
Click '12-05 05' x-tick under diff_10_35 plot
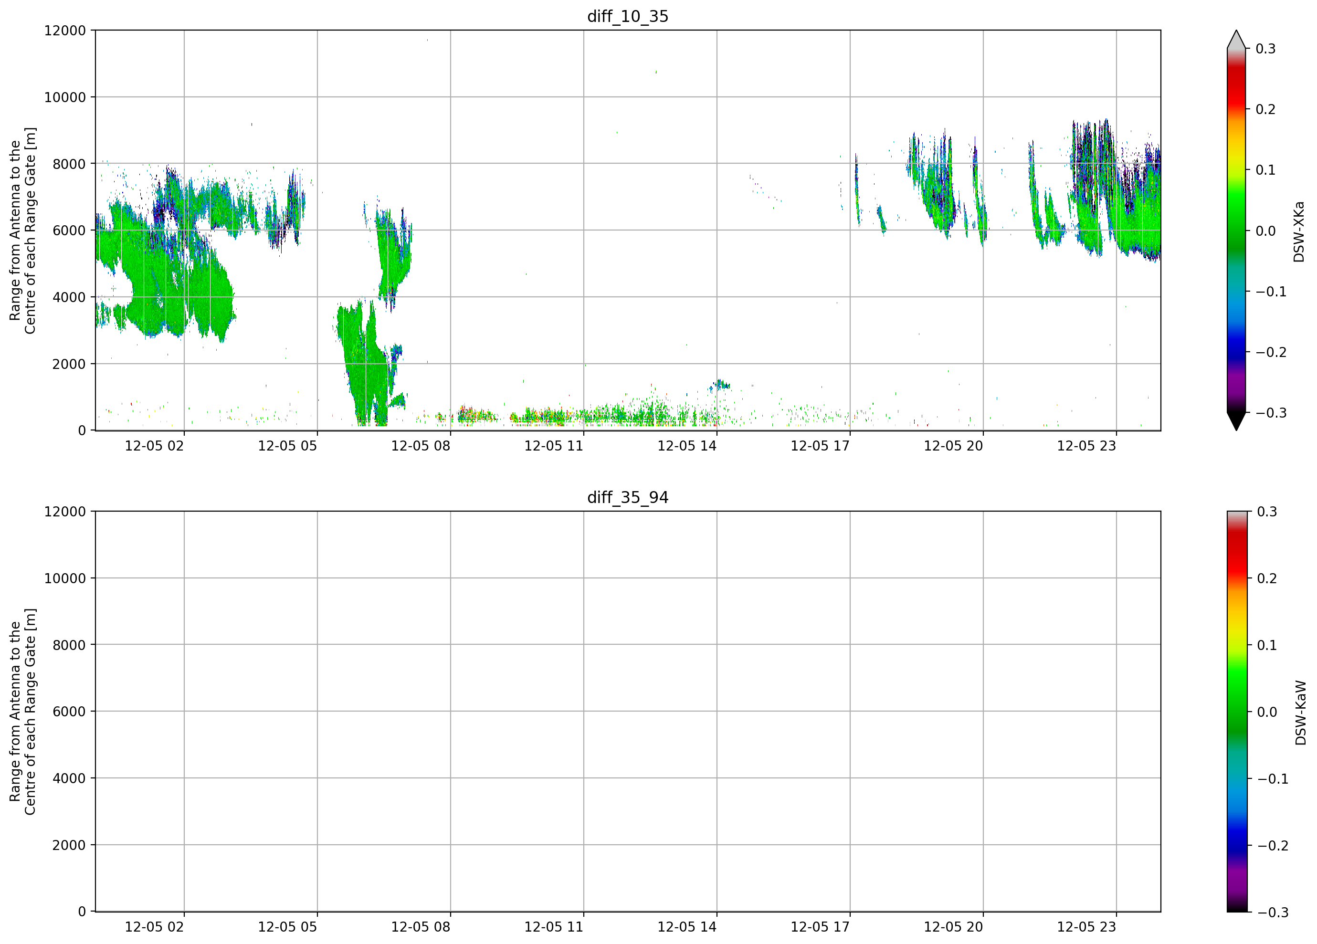coord(287,446)
